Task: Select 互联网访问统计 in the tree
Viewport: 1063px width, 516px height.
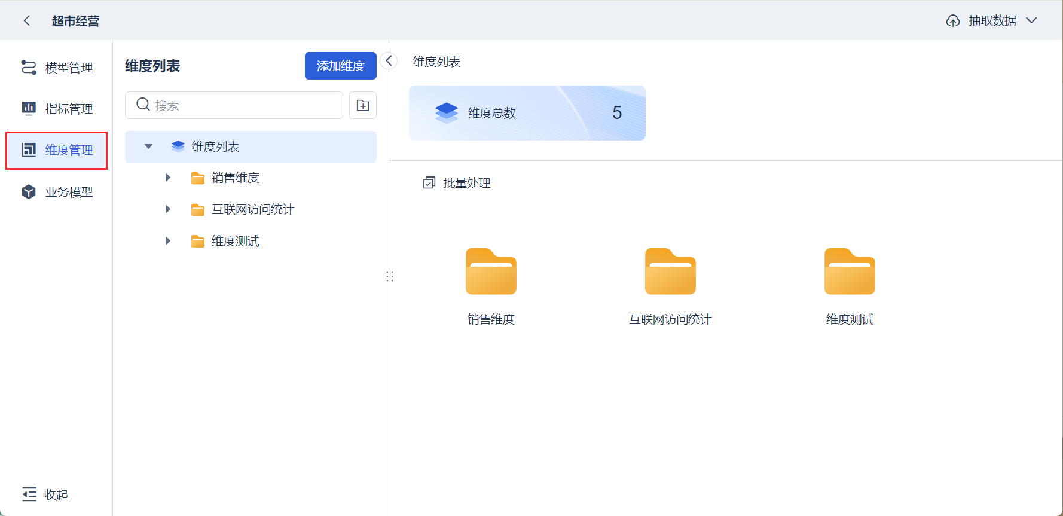Action: point(253,209)
